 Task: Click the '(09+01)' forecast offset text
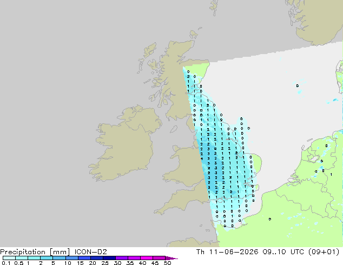coord(324,252)
